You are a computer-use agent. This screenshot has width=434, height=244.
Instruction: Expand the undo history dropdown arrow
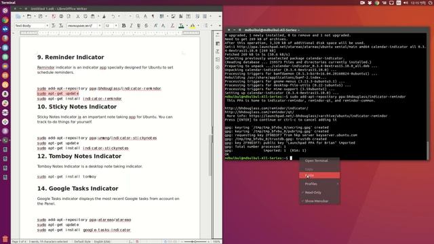tap(119, 16)
